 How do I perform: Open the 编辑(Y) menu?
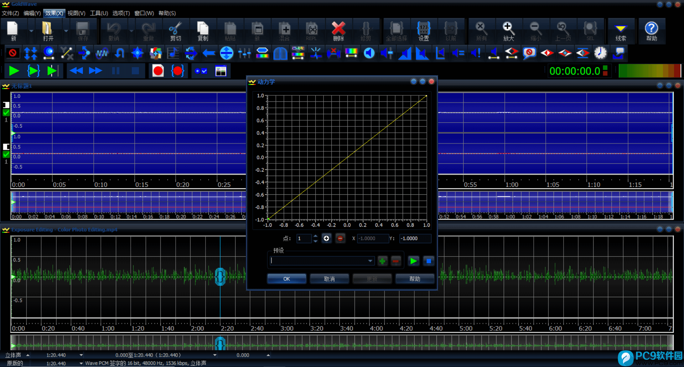[32, 13]
